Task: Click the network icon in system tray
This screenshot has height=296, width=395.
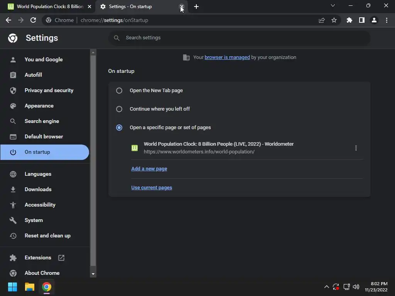Action: 347,287
